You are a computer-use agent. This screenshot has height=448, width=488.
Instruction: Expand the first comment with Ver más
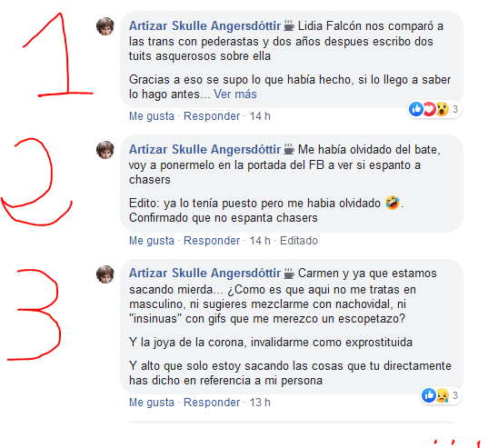point(235,94)
